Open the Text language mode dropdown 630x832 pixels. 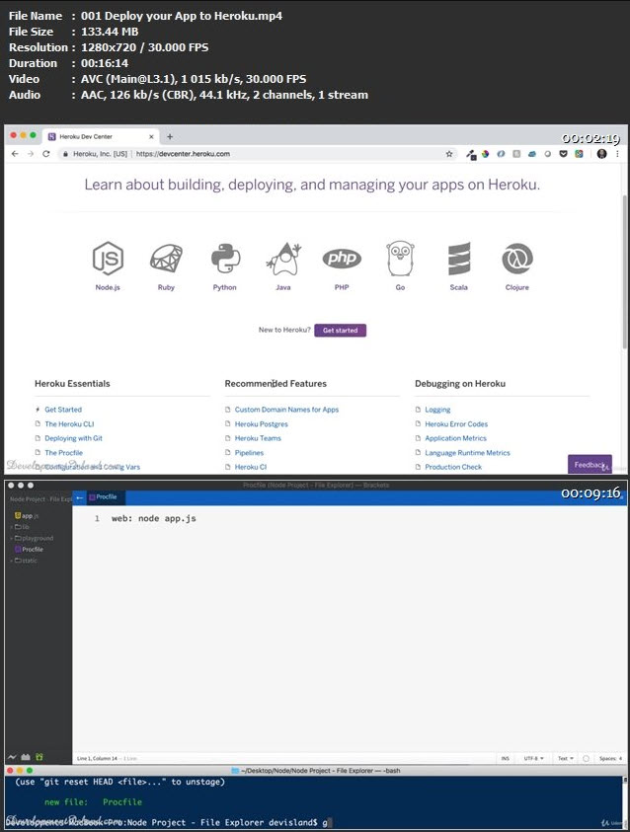coord(565,759)
